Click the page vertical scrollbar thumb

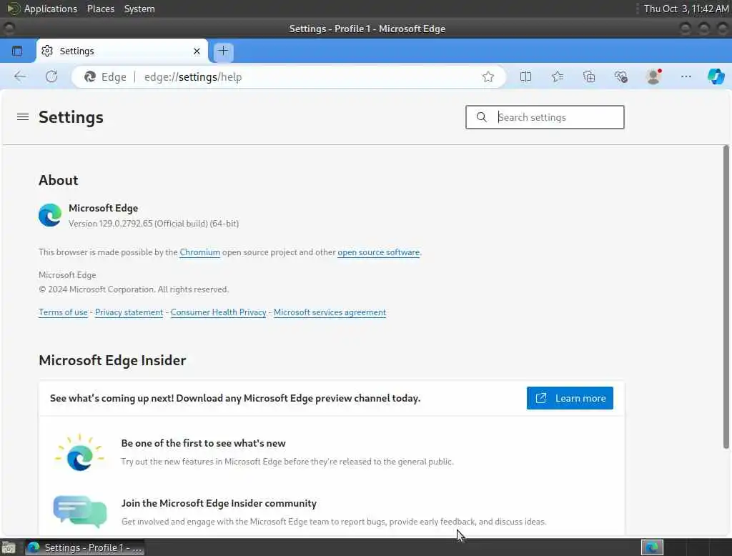tap(726, 297)
